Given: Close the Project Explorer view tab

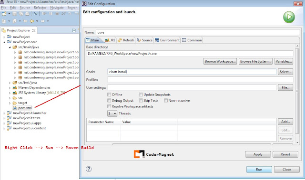Looking at the screenshot, I should 34,30.
